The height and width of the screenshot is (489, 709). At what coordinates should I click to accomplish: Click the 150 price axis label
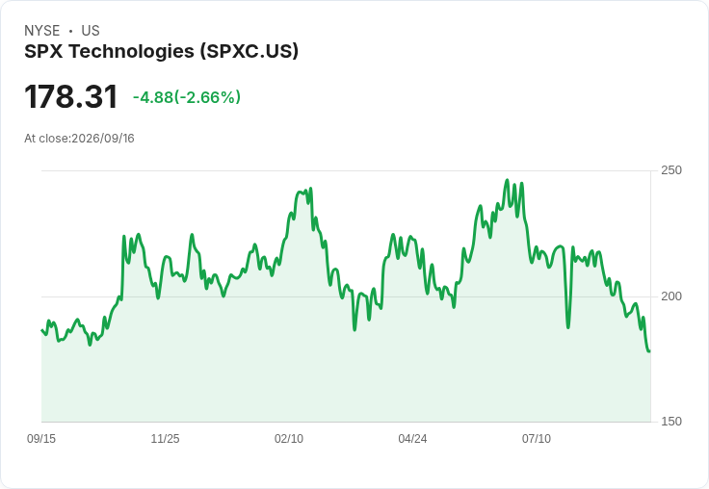671,422
